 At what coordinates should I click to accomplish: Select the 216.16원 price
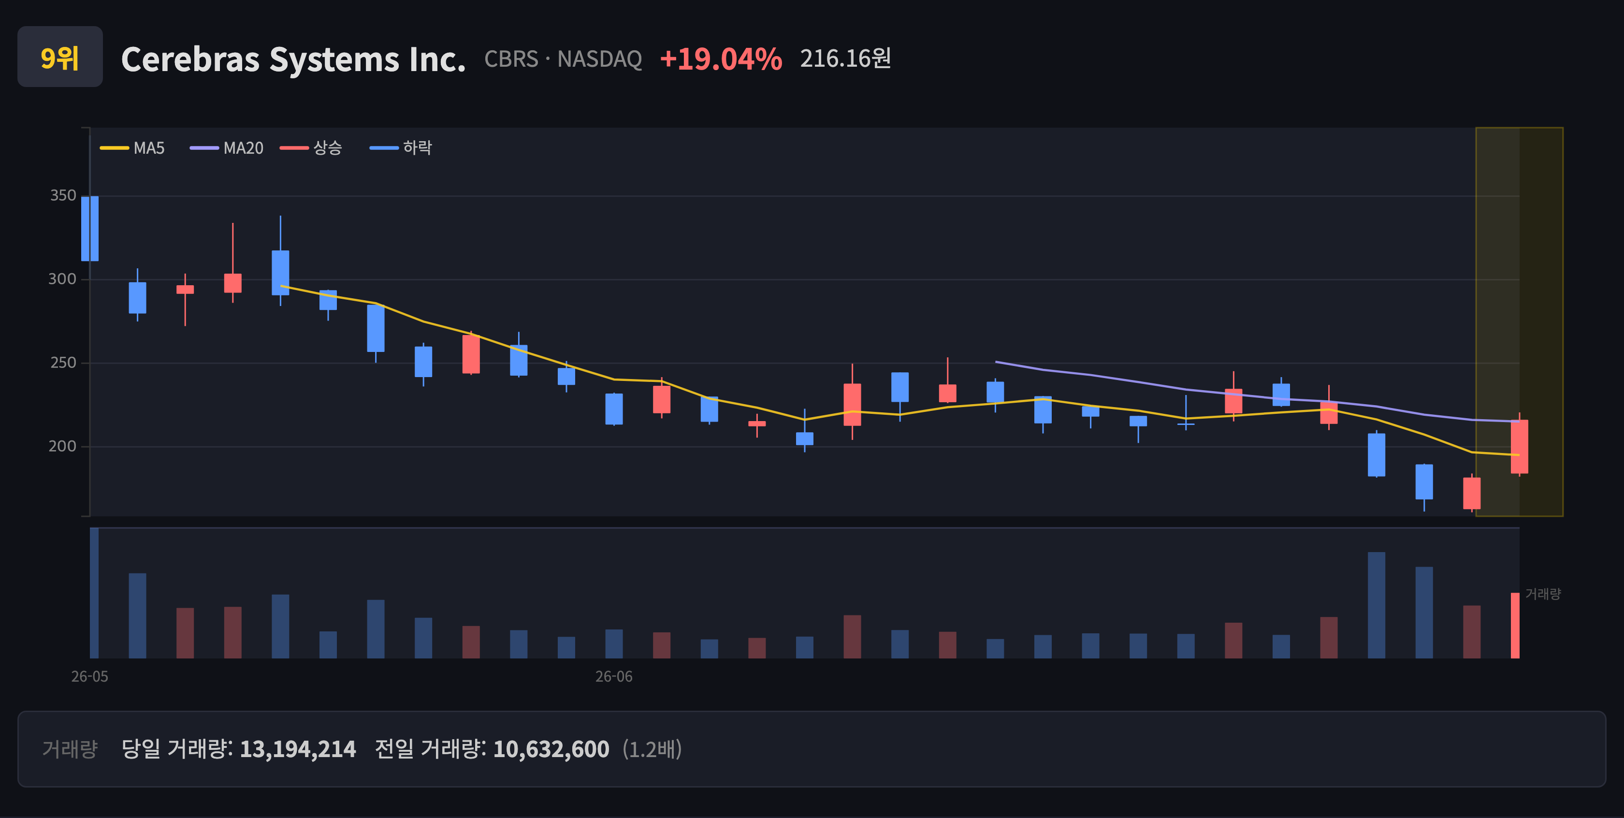[x=845, y=58]
